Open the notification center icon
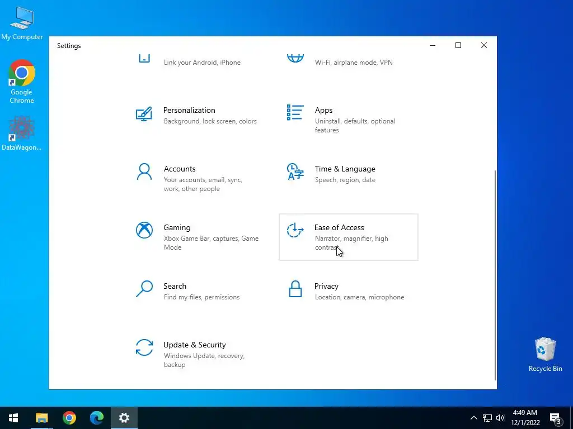This screenshot has width=573, height=429. point(556,418)
